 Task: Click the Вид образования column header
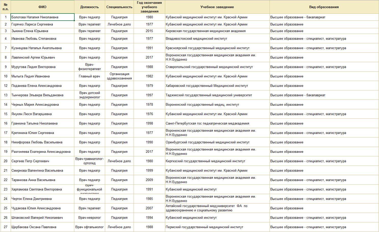tap(324, 7)
